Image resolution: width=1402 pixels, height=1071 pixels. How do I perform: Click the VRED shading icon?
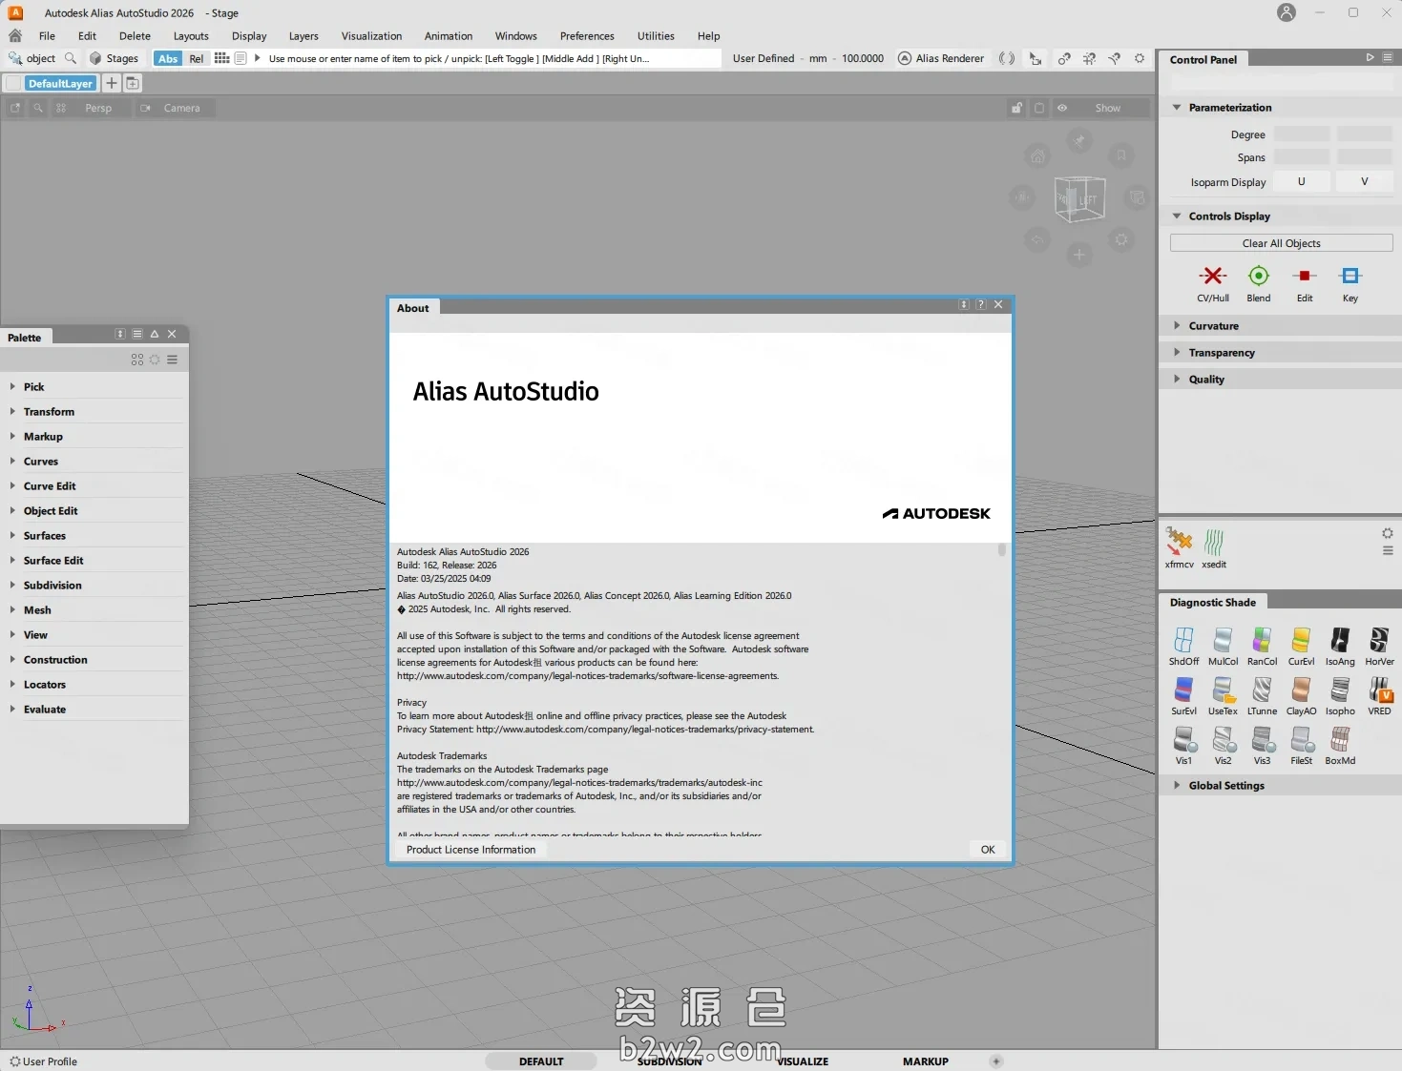point(1379,690)
